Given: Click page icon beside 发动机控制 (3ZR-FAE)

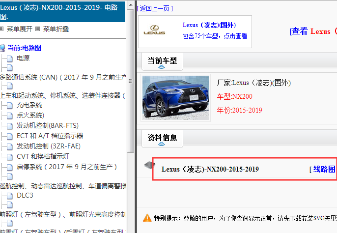Looking at the screenshot, I should (9, 146).
